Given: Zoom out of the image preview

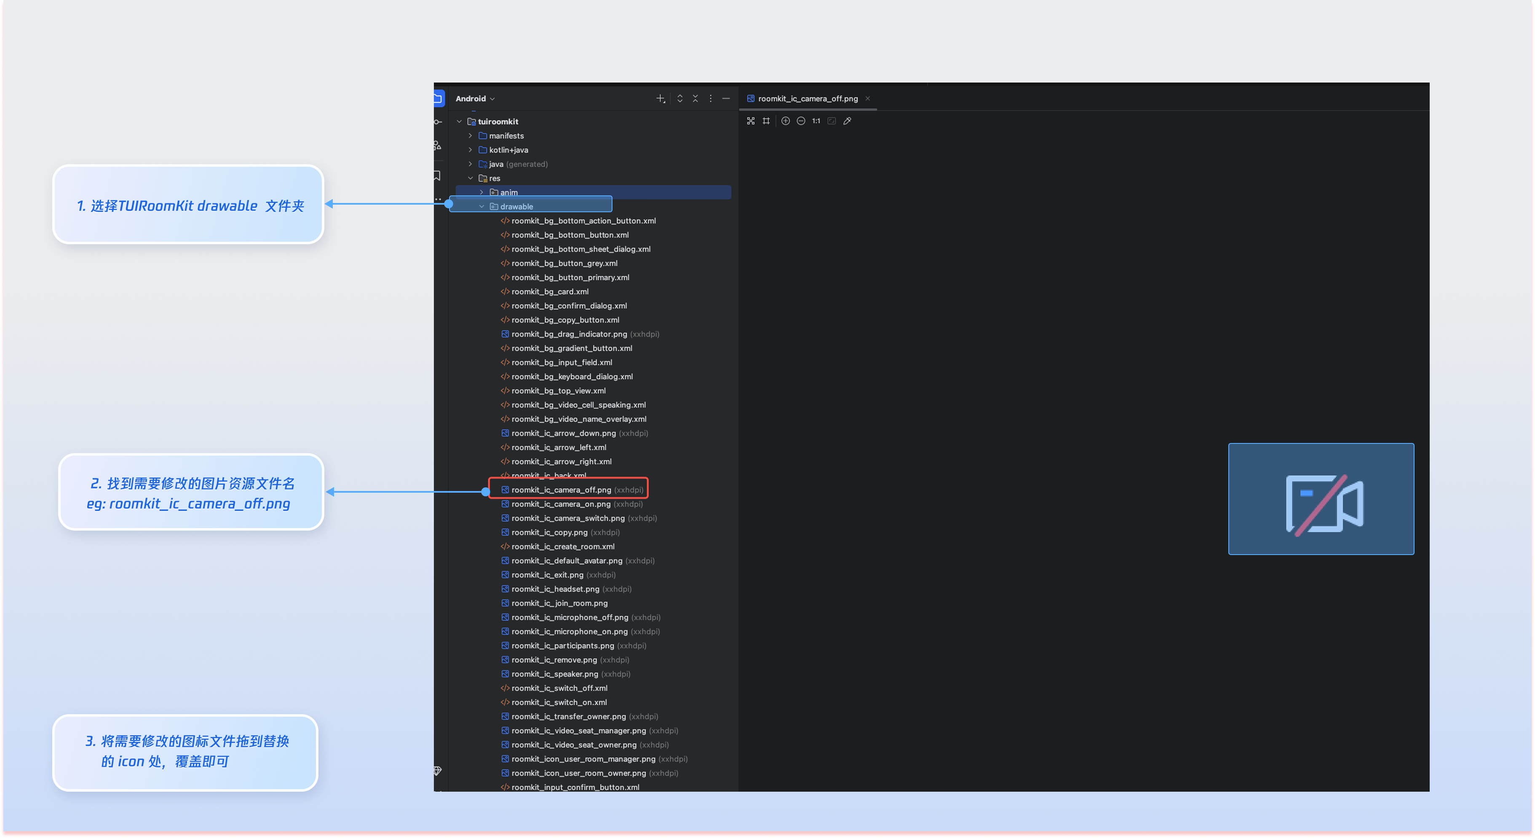Looking at the screenshot, I should [801, 121].
